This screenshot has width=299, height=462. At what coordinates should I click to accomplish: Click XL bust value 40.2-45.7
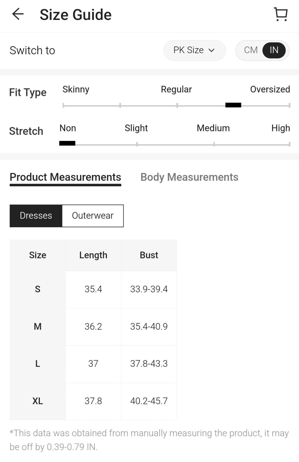(x=149, y=401)
